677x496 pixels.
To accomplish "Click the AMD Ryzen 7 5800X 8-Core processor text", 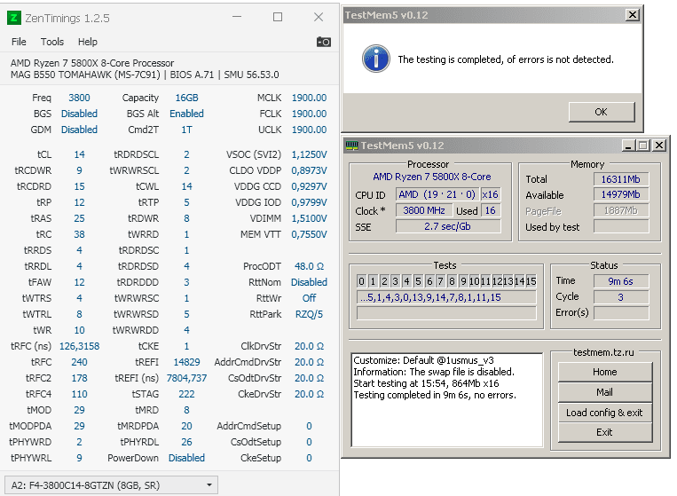I will coord(432,177).
